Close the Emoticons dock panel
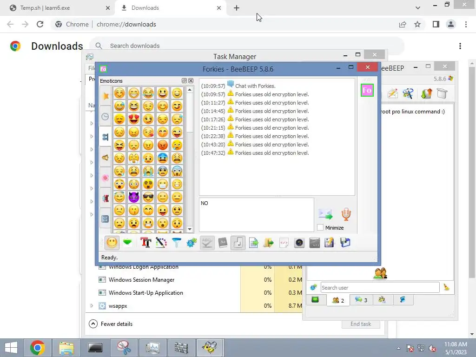476x357 pixels. coord(191,81)
